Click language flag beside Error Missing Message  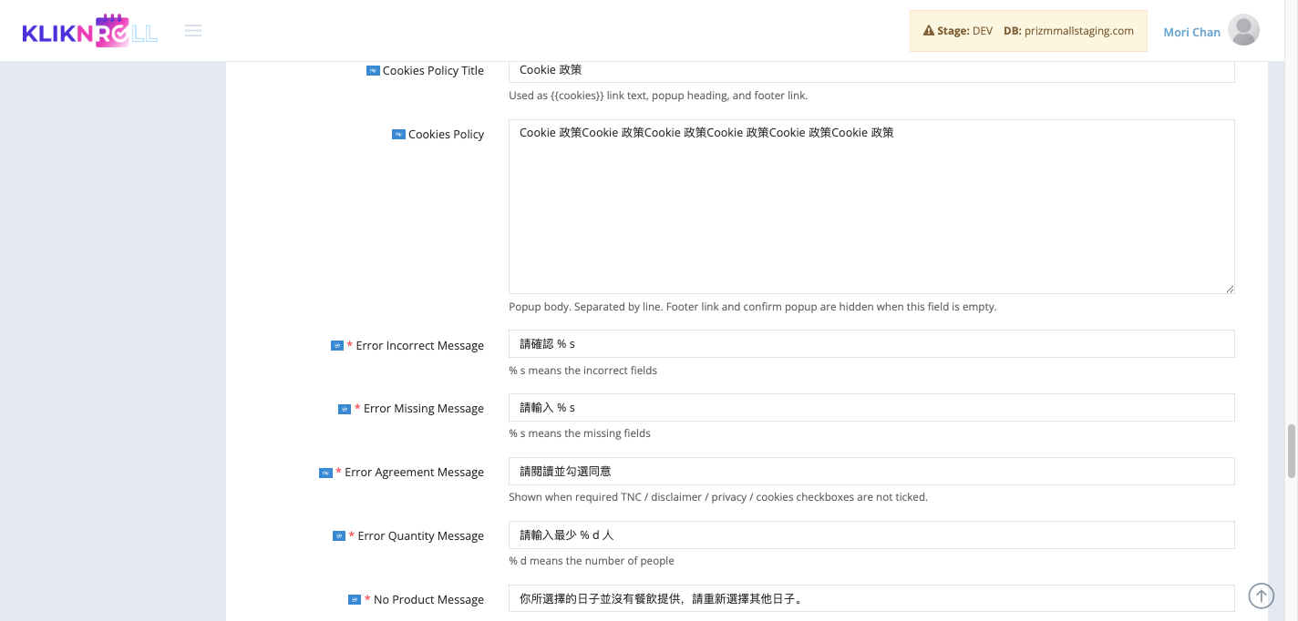[x=345, y=409]
